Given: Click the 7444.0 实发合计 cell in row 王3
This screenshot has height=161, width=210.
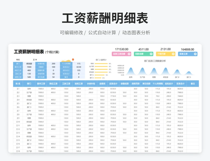Looking at the screenshot, I should click(x=180, y=96).
